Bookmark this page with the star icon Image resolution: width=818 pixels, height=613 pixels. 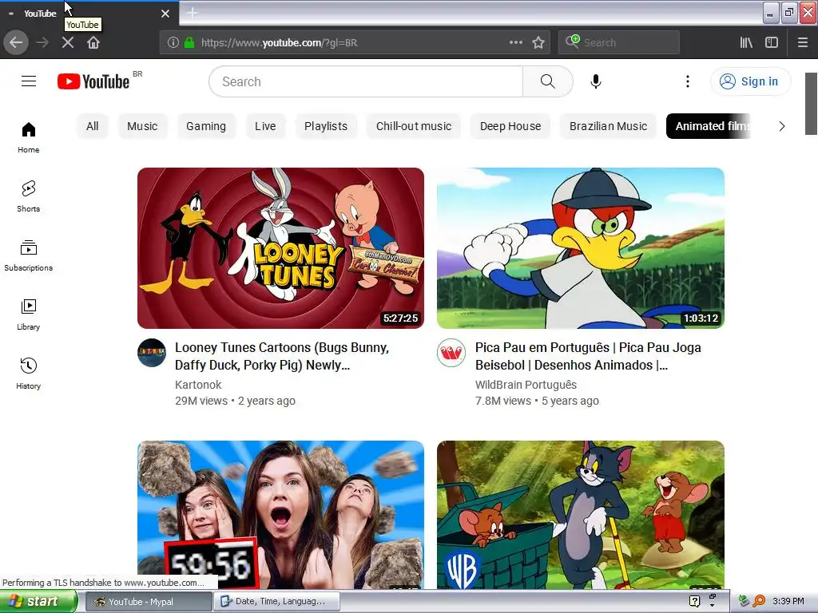538,43
